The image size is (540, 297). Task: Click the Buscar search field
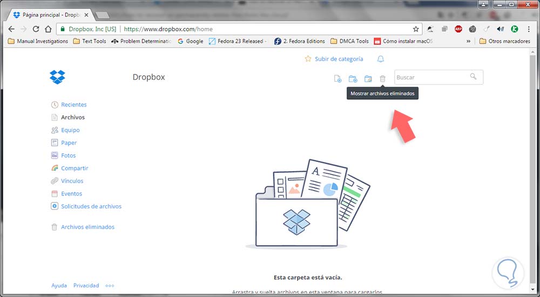tap(438, 77)
